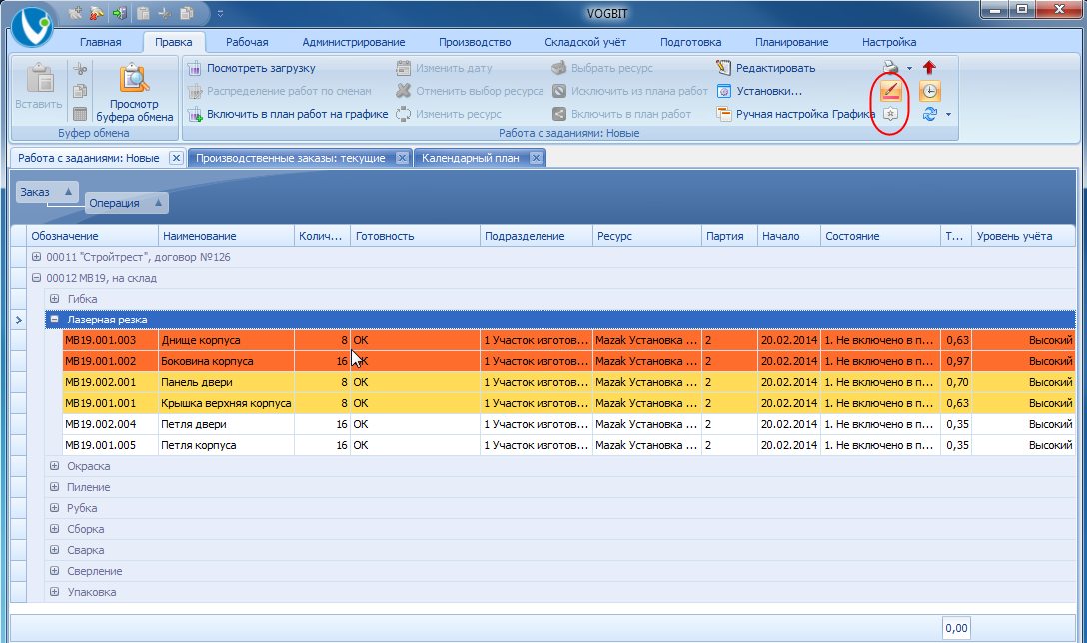Click the star badge icon in ribbon
Viewport: 1087px width, 643px height.
click(x=891, y=114)
